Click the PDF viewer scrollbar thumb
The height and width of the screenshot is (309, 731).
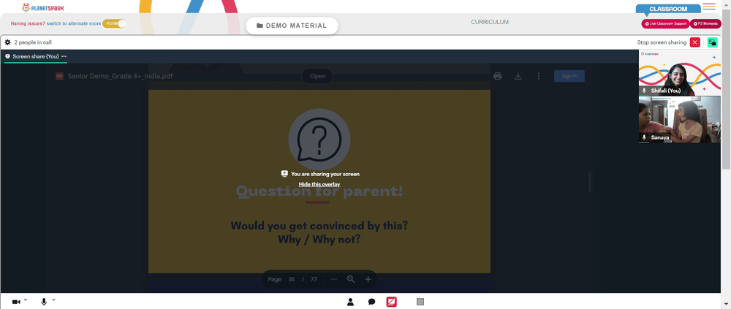point(590,182)
